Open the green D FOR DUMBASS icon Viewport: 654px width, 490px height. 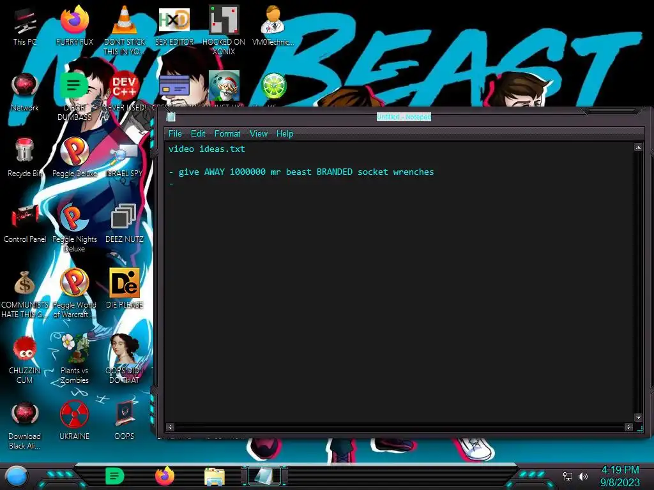pyautogui.click(x=74, y=97)
